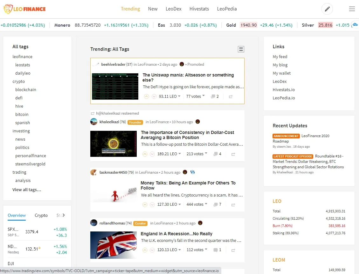Downvote the Uniswap mania post

coord(154,97)
